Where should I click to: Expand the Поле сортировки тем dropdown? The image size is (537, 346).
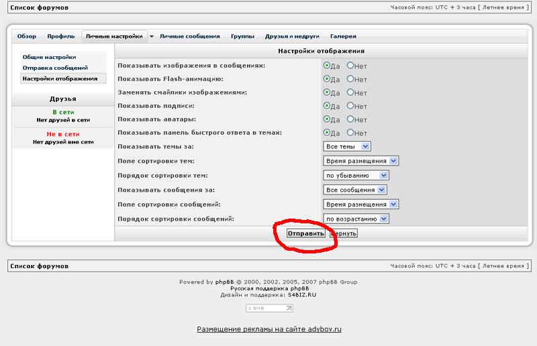point(361,161)
